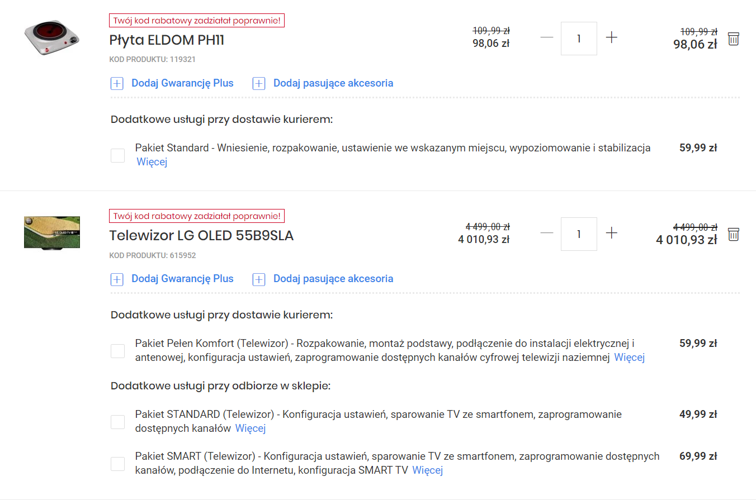Viewport: 756px width, 500px height.
Task: Decrease quantity of Płyta ELDOM PH11
Action: 547,38
